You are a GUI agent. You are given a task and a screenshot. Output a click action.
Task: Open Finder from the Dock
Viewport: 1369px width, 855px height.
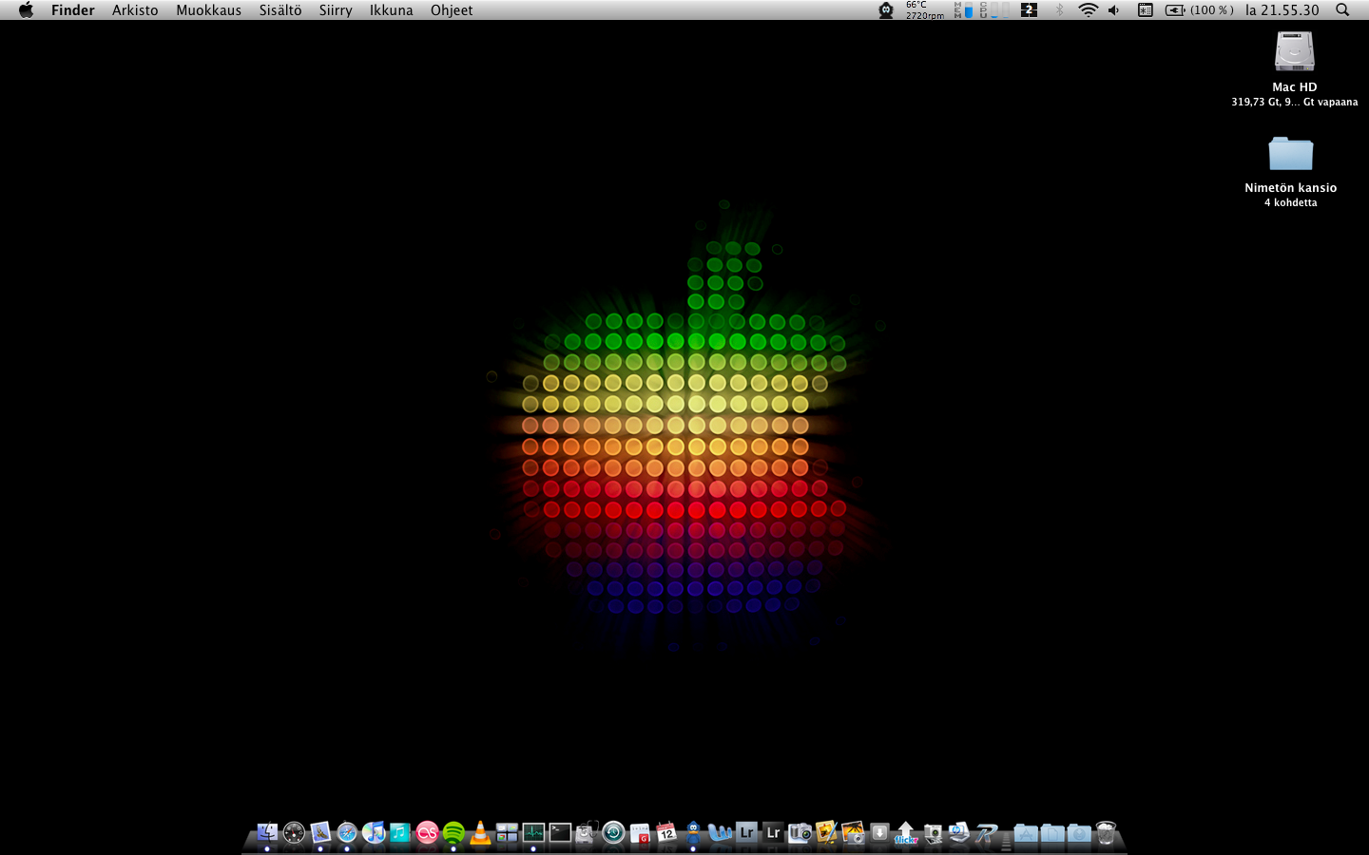click(267, 833)
